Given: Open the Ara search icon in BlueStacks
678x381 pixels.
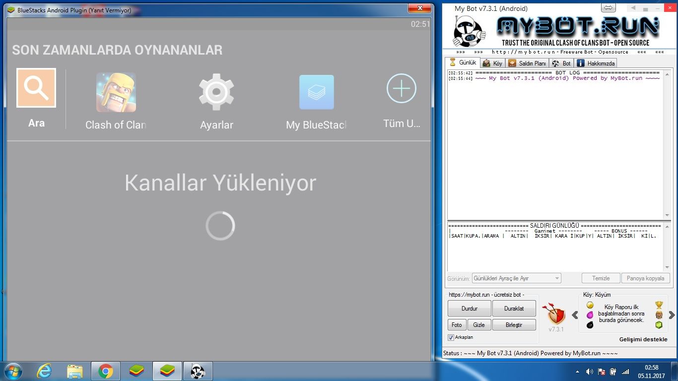Looking at the screenshot, I should click(x=36, y=88).
